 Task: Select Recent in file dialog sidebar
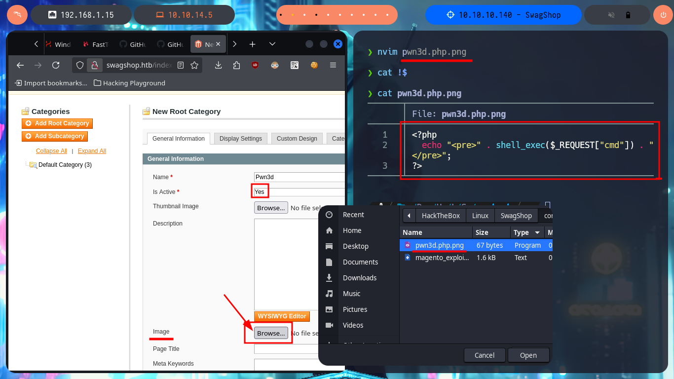point(358,215)
